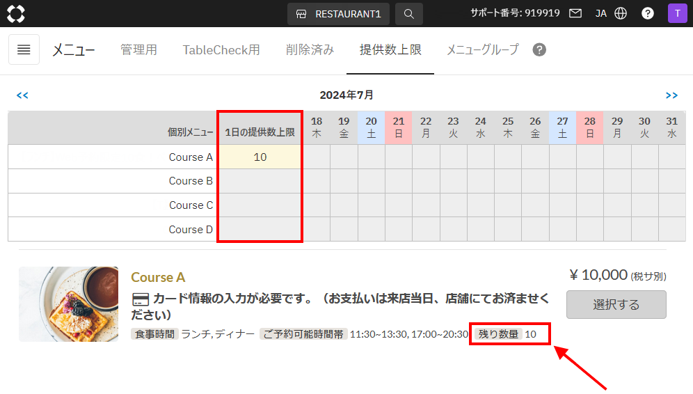Click the TableCheck logo icon
The height and width of the screenshot is (394, 693).
tap(16, 14)
